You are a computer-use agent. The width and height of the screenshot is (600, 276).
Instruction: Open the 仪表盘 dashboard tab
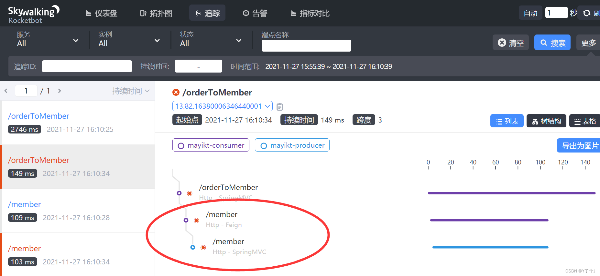click(101, 13)
